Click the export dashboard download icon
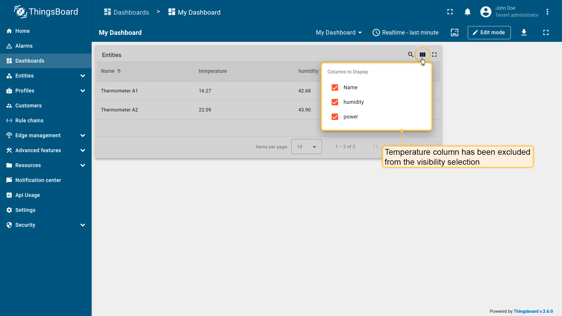The width and height of the screenshot is (562, 316). pos(524,32)
